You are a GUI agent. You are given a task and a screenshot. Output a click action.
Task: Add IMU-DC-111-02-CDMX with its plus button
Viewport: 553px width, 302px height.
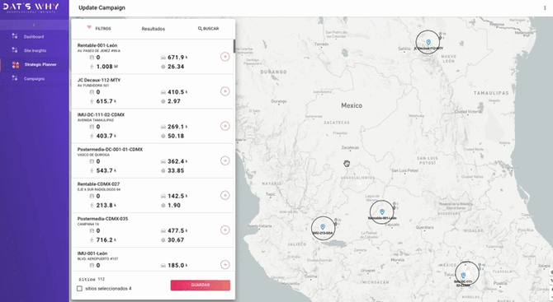225,126
